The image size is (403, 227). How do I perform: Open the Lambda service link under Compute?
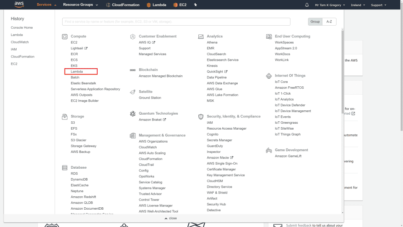[77, 72]
